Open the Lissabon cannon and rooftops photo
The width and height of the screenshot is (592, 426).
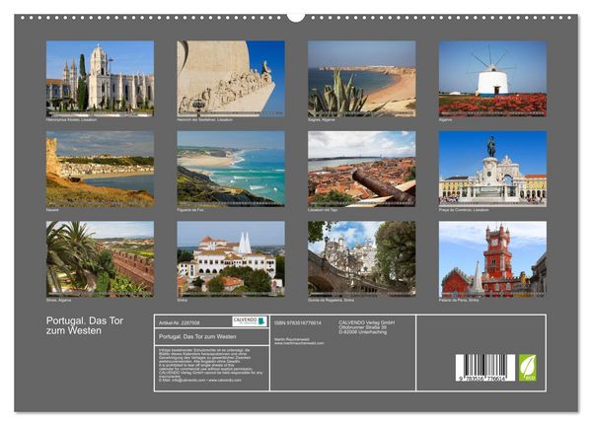362,169
